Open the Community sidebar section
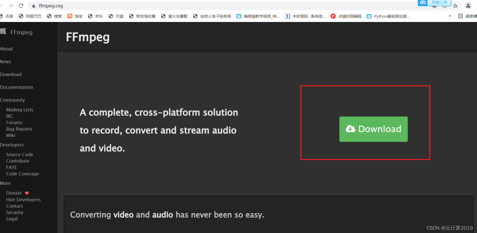 (x=13, y=100)
